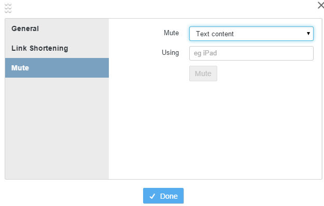Viewport: 324px width, 206px height.
Task: Click the 'General' text in the sidebar
Action: click(25, 28)
